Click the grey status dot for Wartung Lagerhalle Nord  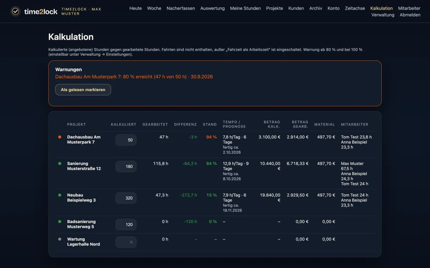pyautogui.click(x=60, y=239)
